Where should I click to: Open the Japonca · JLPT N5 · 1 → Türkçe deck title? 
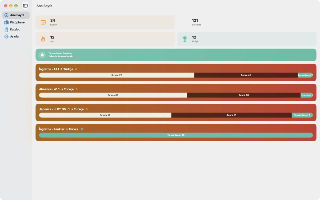pos(61,109)
